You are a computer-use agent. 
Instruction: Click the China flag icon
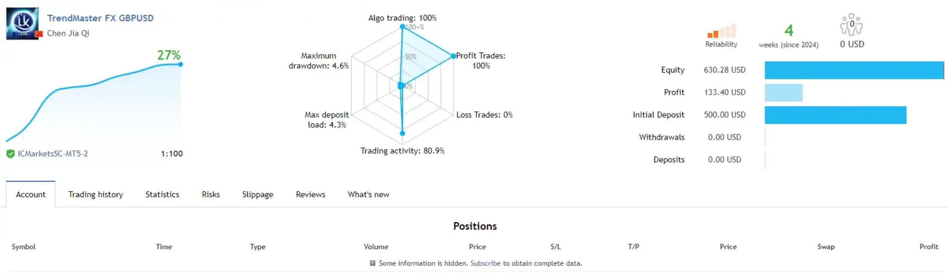[x=39, y=33]
